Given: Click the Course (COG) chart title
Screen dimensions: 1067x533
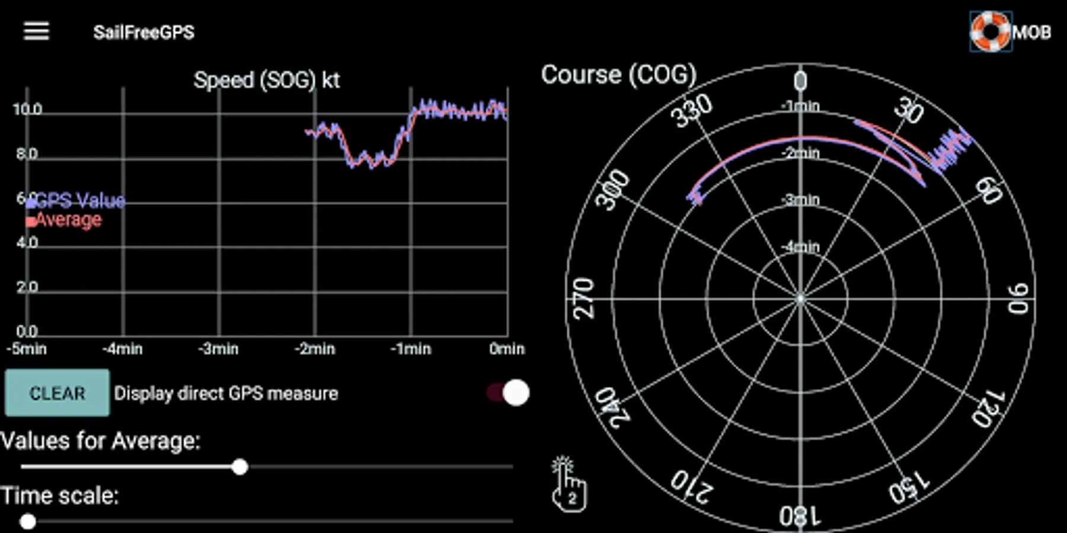Looking at the screenshot, I should 619,75.
